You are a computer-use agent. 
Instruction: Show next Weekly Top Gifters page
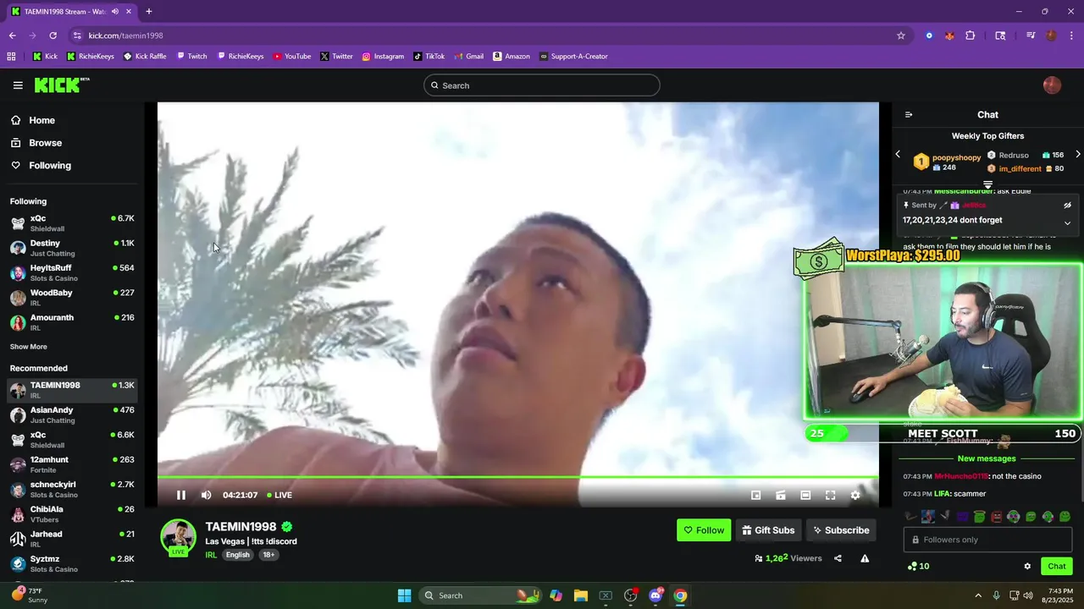tap(1077, 155)
